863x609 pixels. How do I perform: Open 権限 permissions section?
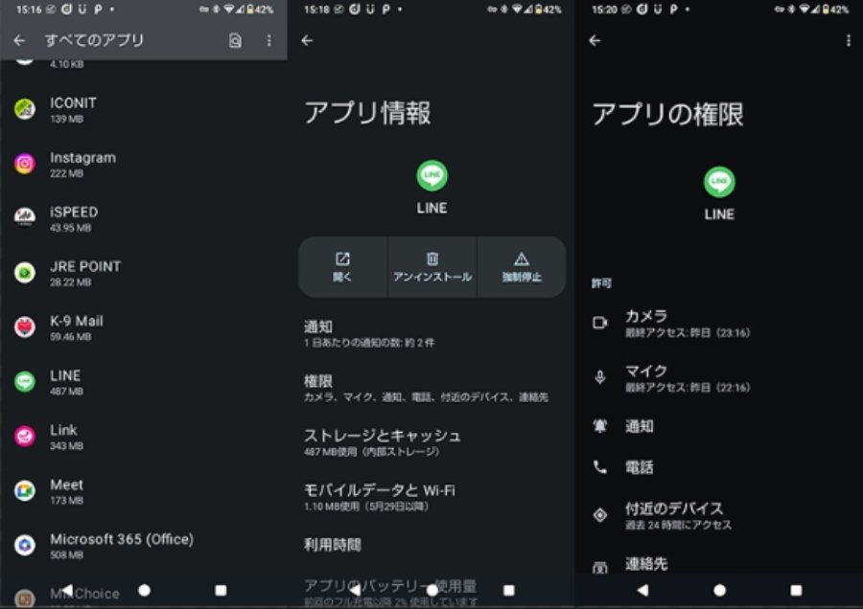(x=426, y=388)
